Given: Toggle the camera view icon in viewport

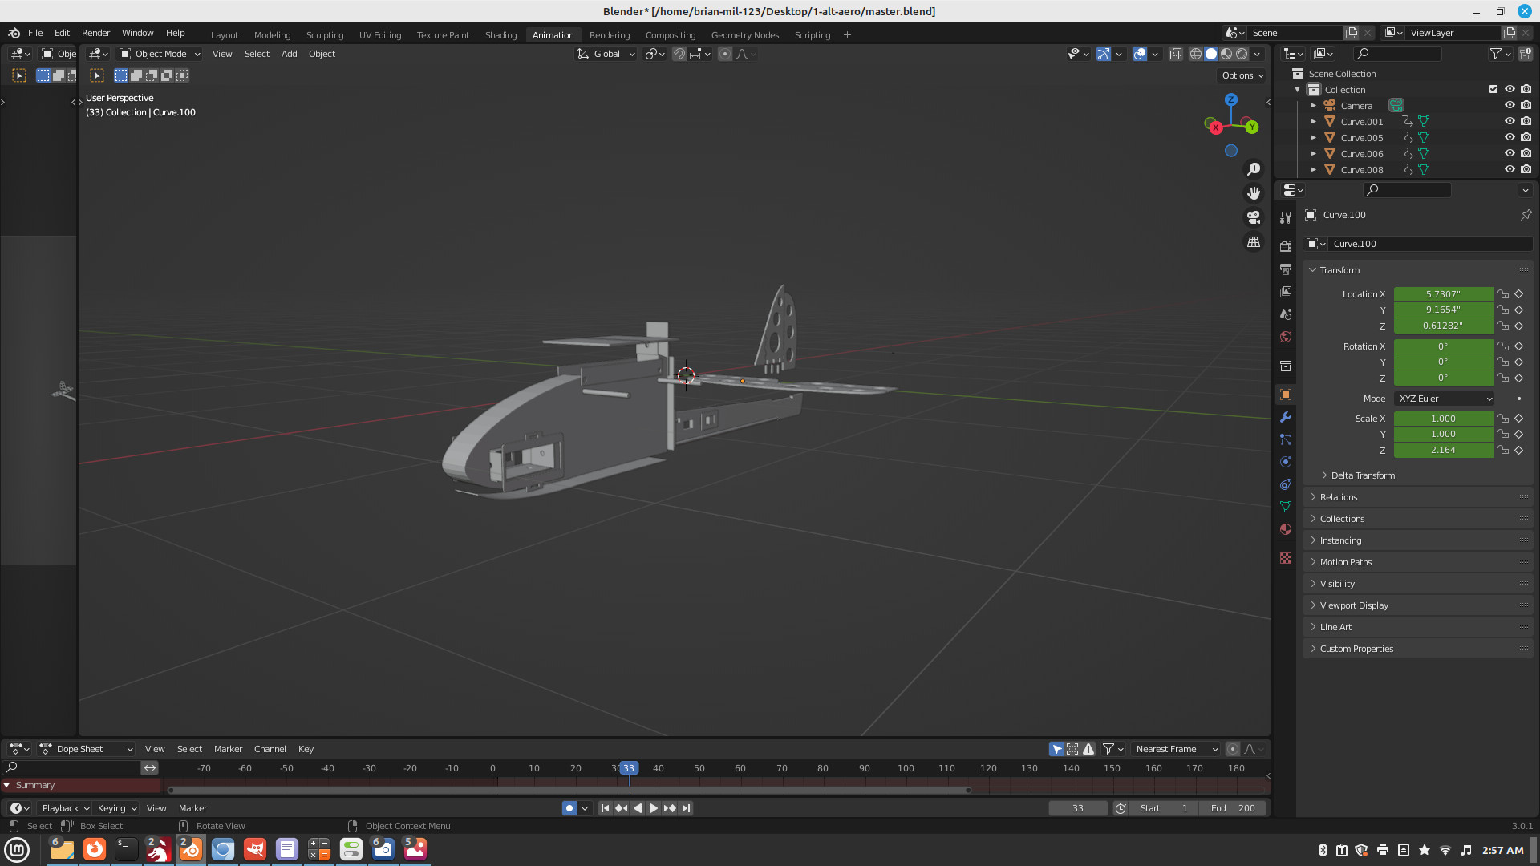Looking at the screenshot, I should coord(1254,217).
